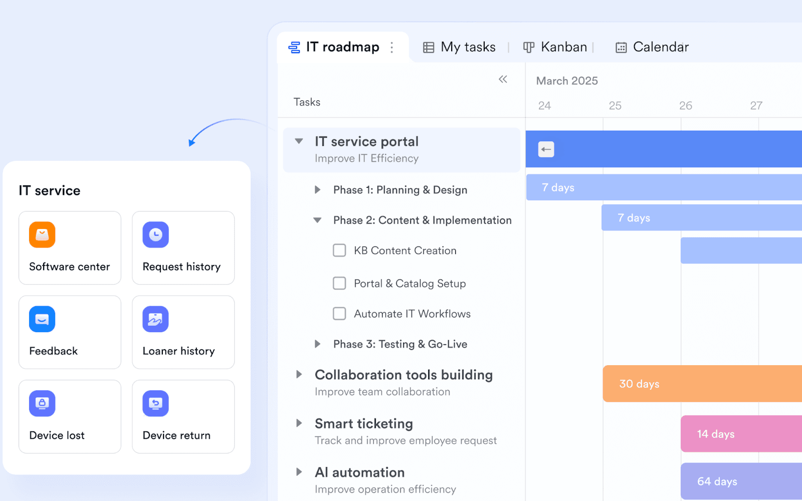Click the March 2025 month label
This screenshot has height=501, width=802.
click(567, 81)
